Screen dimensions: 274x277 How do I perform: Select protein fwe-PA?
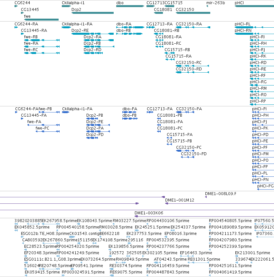click(34, 122)
